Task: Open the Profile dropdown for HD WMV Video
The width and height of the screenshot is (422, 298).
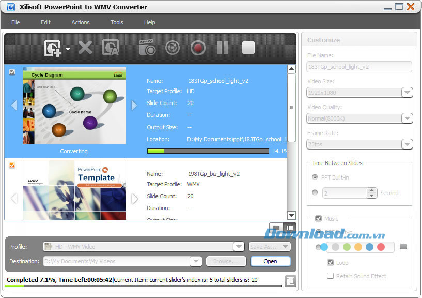Action: 239,247
